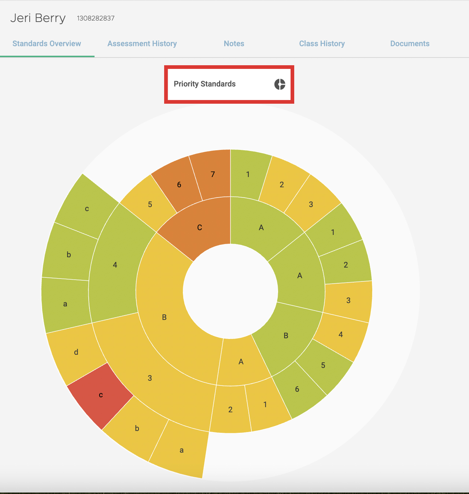Select the yellow segment labeled d
Image resolution: width=469 pixels, height=494 pixels.
point(76,352)
